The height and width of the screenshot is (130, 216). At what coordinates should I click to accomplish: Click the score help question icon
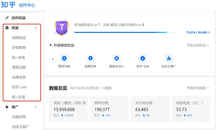(x=209, y=32)
